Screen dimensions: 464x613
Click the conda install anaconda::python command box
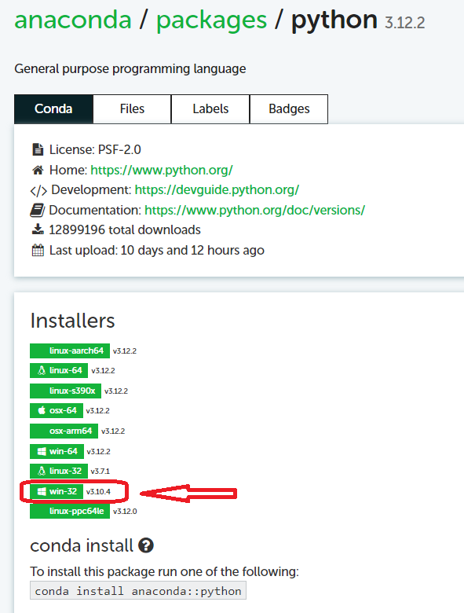pos(138,591)
